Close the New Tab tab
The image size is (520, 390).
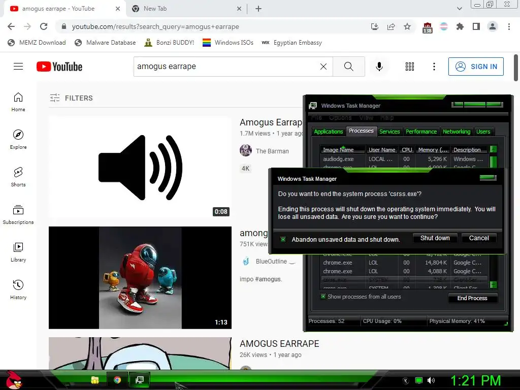pyautogui.click(x=239, y=9)
